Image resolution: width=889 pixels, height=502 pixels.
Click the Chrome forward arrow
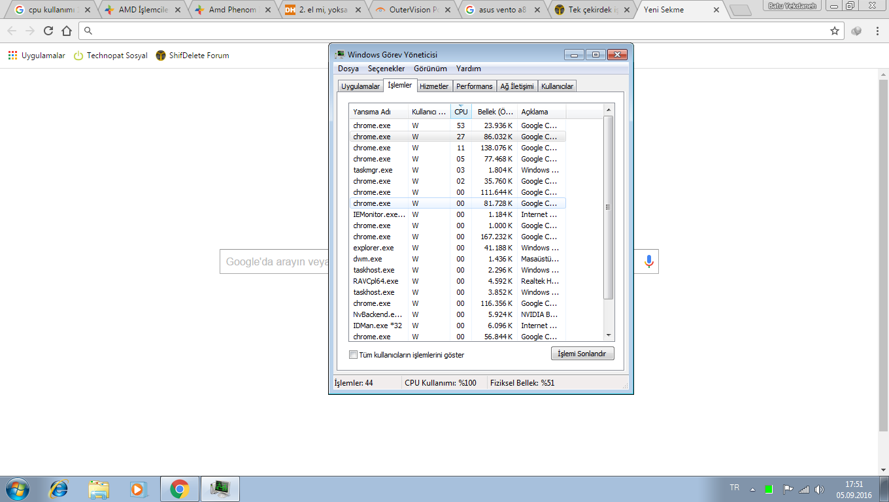[x=30, y=31]
